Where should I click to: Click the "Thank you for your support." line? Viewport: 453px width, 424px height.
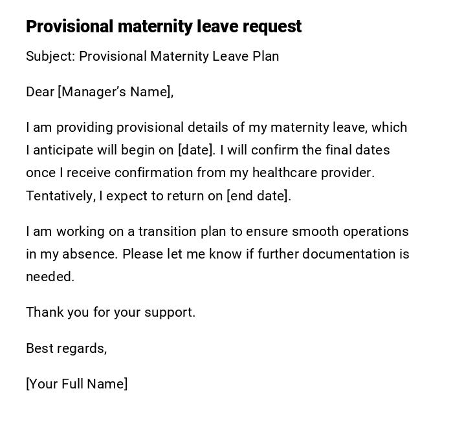click(x=111, y=312)
